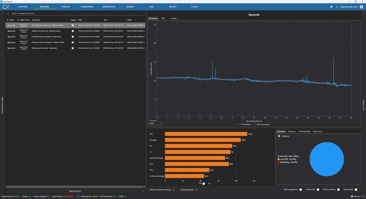Open the Y-axis scale Full fit dropdown

156,123
